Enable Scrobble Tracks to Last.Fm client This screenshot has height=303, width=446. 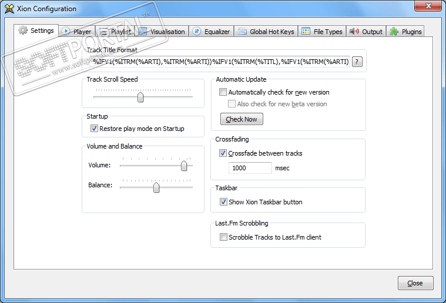tap(223, 237)
